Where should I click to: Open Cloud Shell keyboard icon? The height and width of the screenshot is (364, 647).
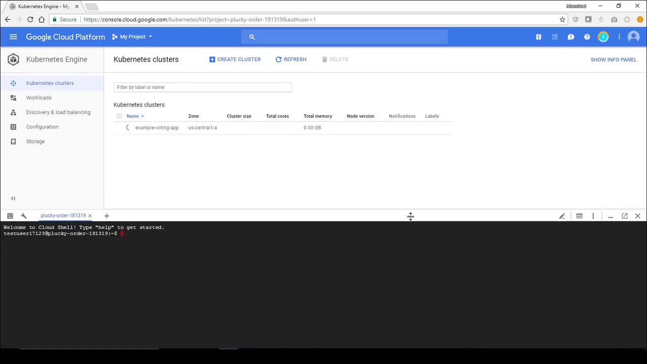[10, 216]
